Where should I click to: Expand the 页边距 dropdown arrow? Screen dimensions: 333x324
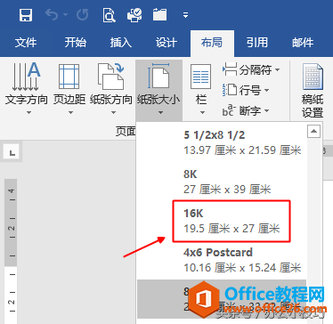tap(70, 112)
